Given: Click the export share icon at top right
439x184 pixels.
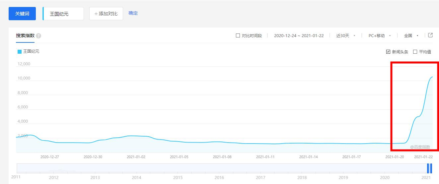Looking at the screenshot, I should pos(430,35).
